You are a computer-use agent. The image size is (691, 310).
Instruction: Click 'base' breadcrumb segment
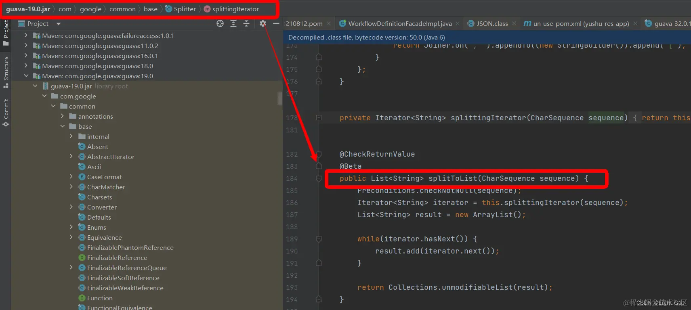151,9
